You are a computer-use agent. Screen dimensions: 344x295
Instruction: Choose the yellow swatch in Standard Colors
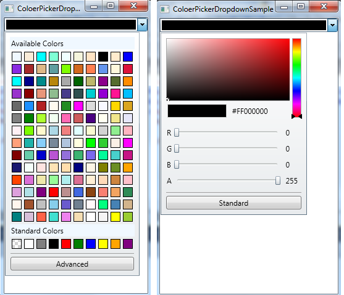click(103, 244)
